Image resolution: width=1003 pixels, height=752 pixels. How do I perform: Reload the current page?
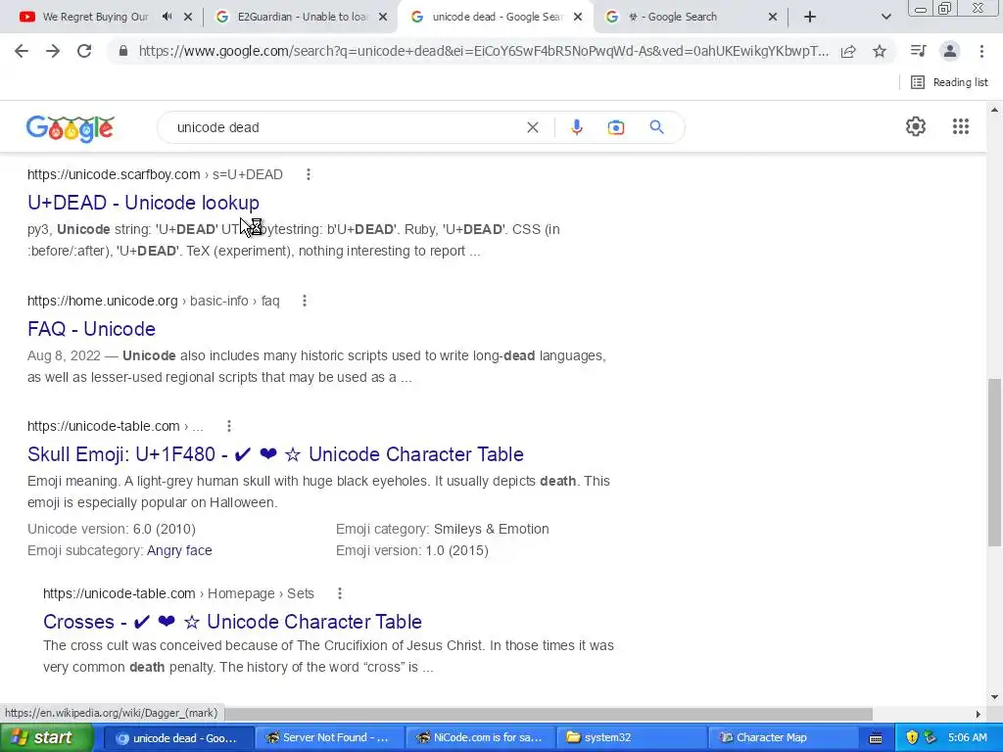(84, 51)
